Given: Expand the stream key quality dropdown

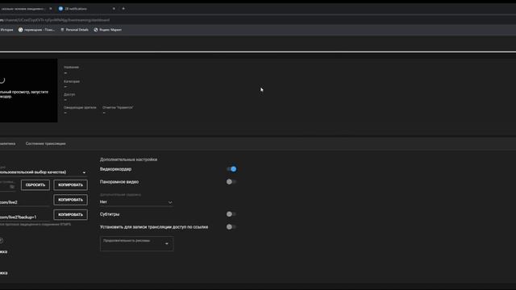Looking at the screenshot, I should coord(44,172).
